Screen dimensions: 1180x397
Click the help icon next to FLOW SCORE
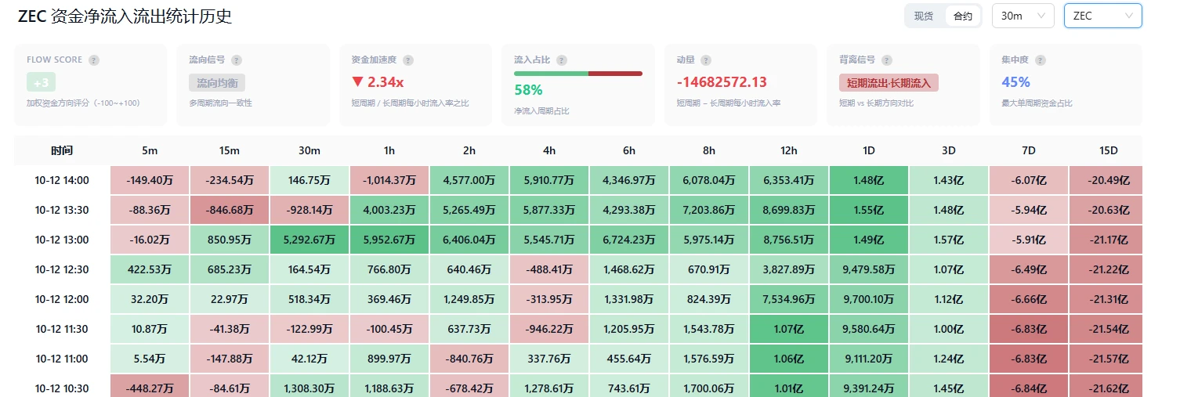coord(94,60)
